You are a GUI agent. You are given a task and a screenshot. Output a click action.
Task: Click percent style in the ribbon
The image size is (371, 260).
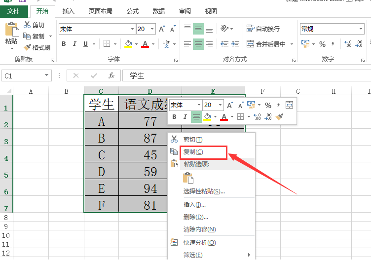[322, 44]
